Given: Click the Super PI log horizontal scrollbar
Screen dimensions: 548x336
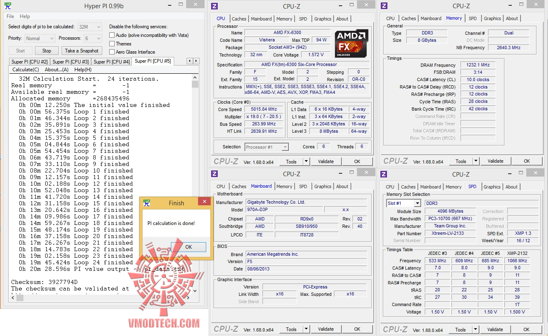Looking at the screenshot, I should pos(100,298).
